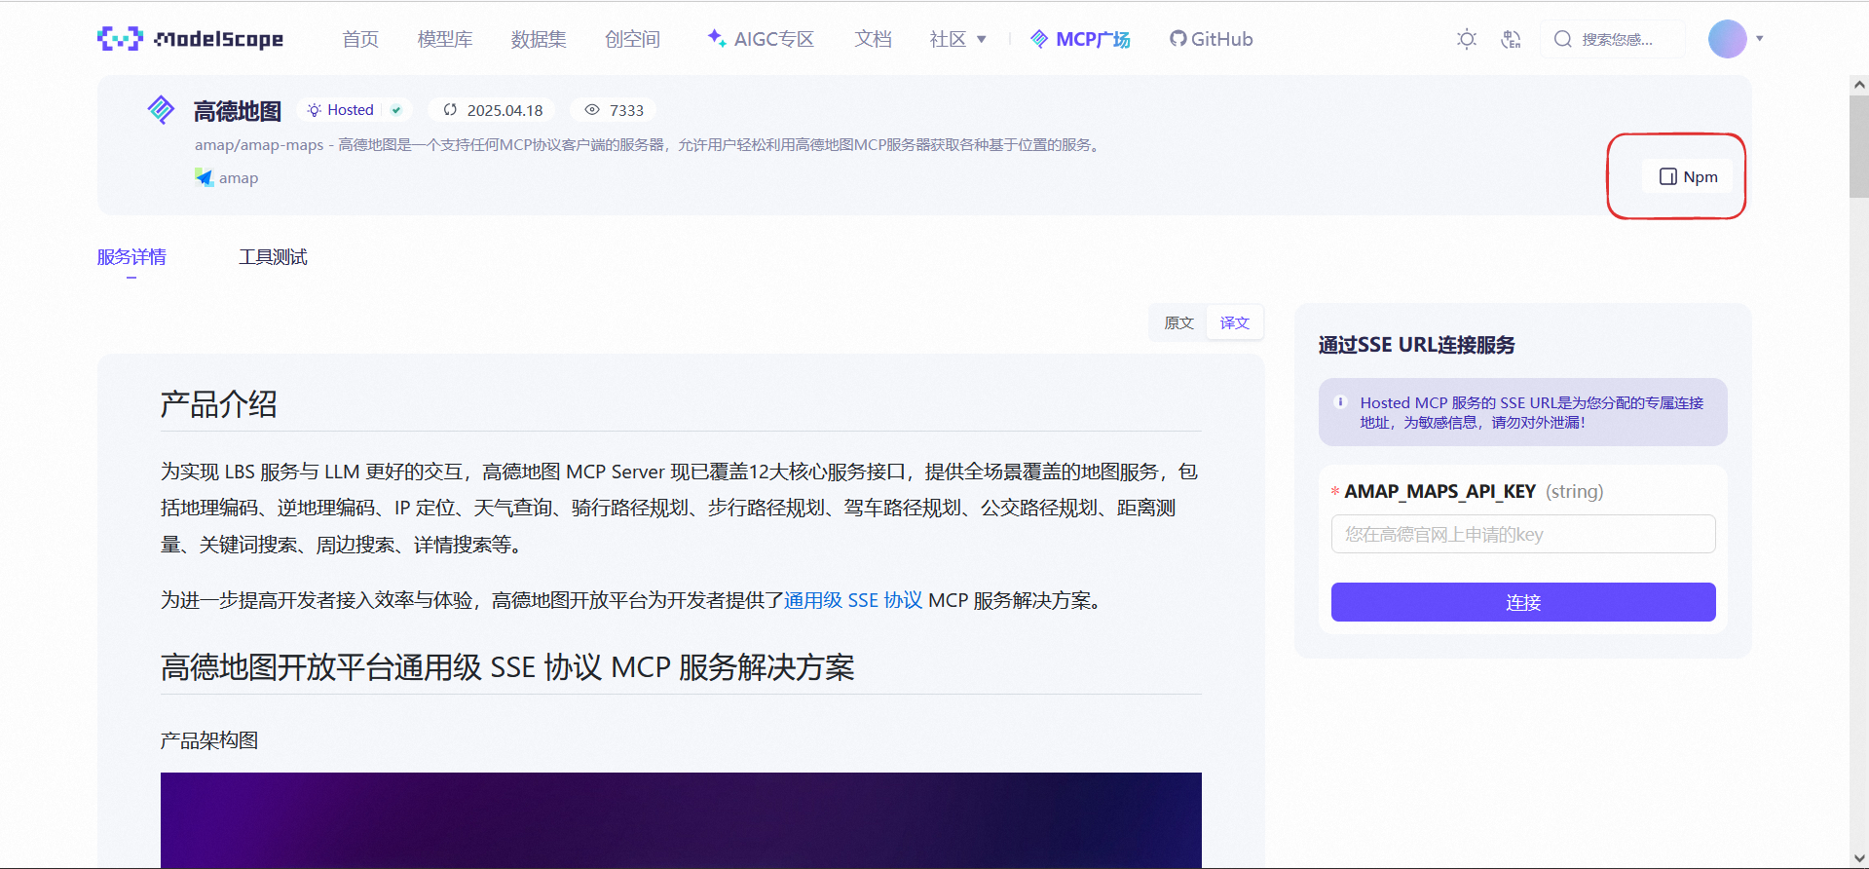Screen dimensions: 1869x869
Task: Click the eye view-count icon
Action: [x=592, y=110]
